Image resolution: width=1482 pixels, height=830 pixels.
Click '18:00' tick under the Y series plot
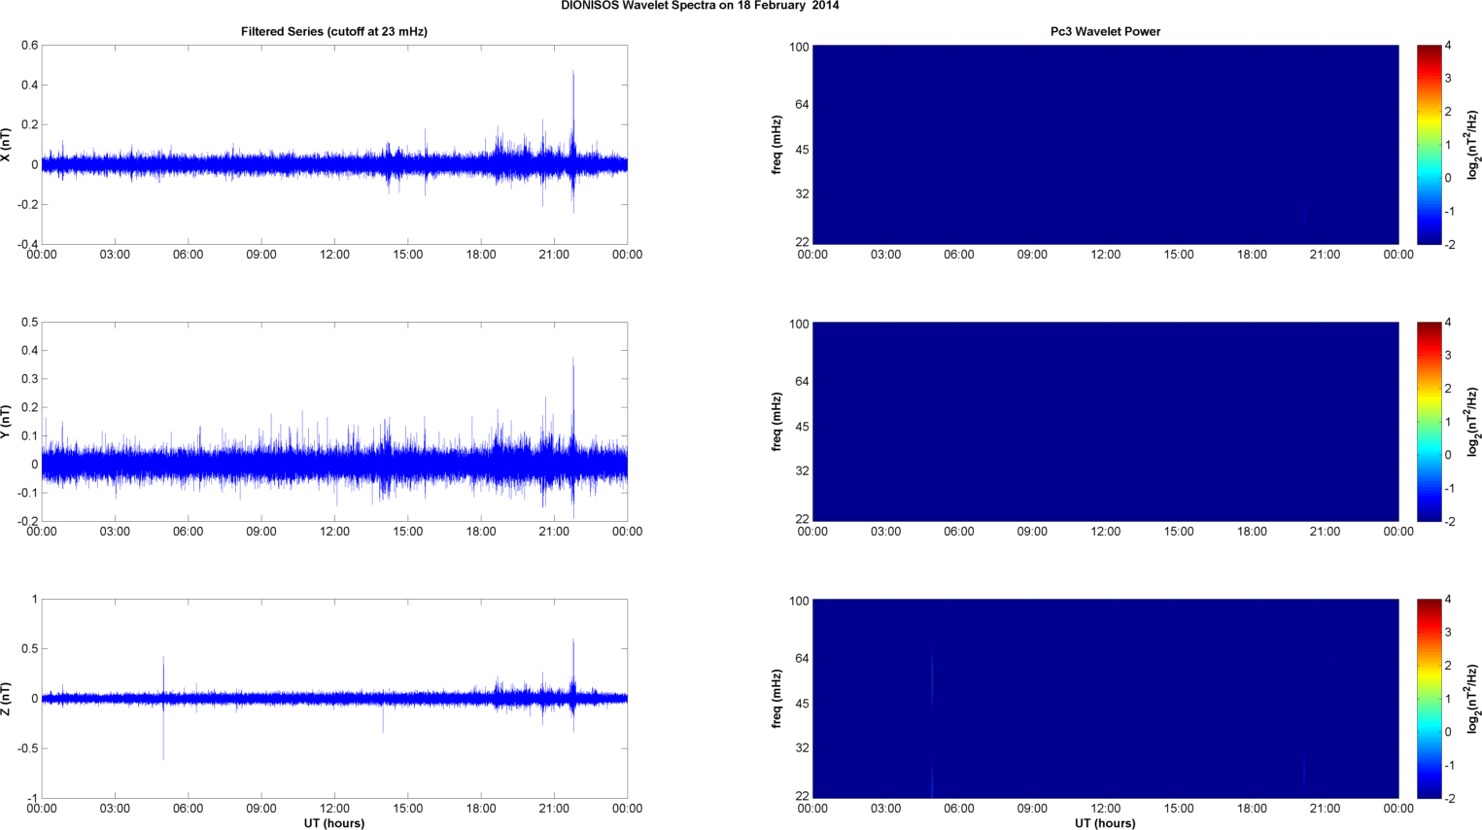(481, 532)
